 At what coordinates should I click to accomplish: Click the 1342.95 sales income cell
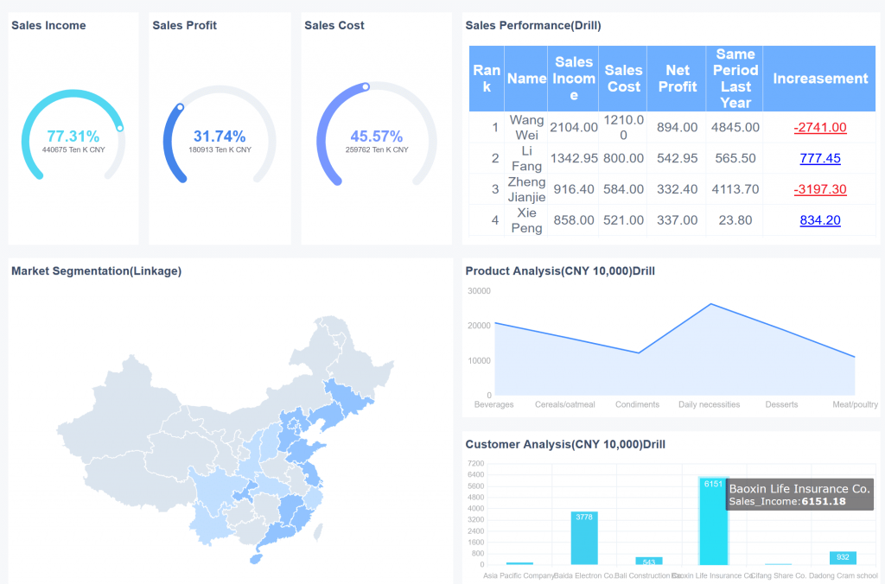click(574, 158)
